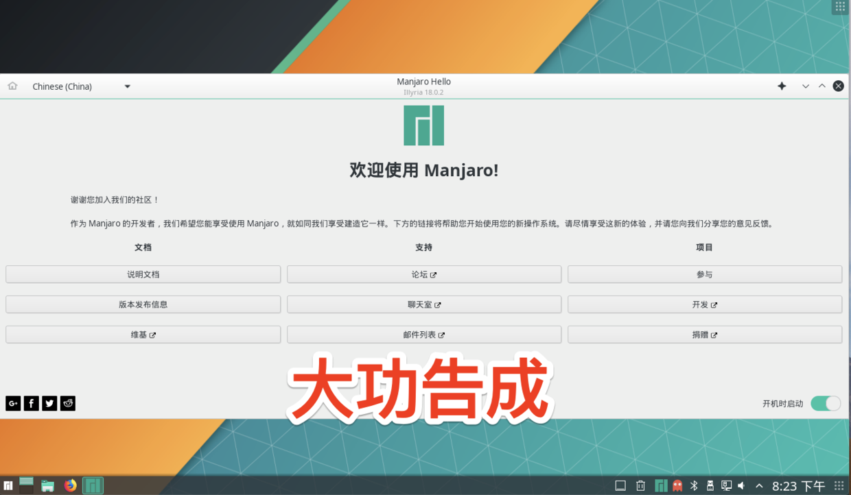The height and width of the screenshot is (495, 851).
Task: Click the USB device tray icon
Action: (x=710, y=486)
